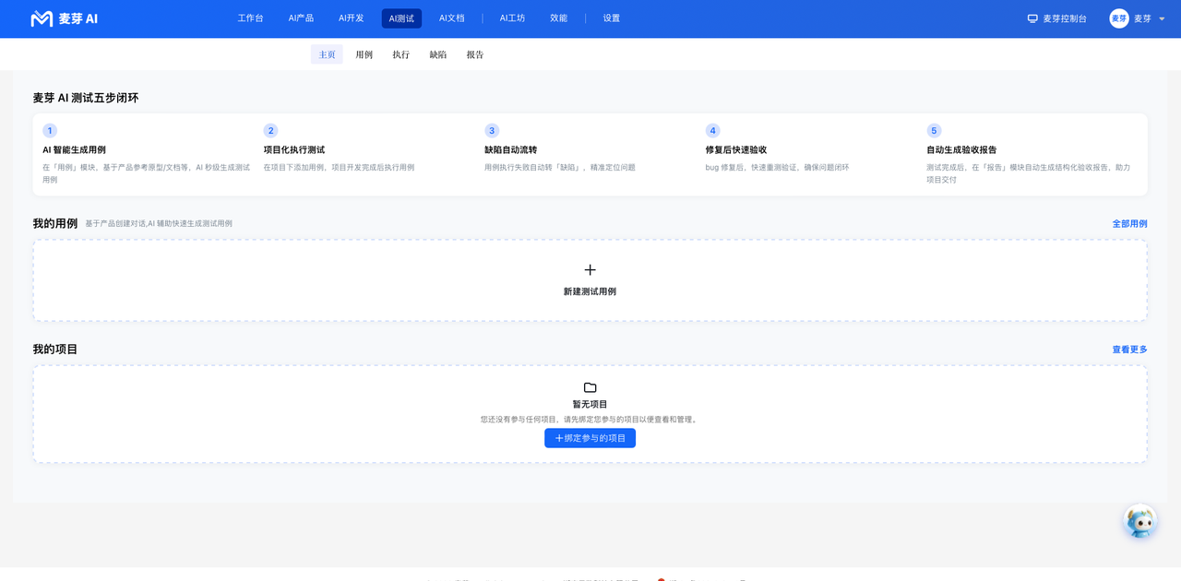
Task: Switch to the 报告 tab
Action: coord(475,54)
